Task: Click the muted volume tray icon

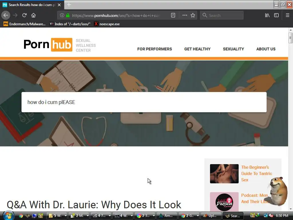Action: (271, 215)
